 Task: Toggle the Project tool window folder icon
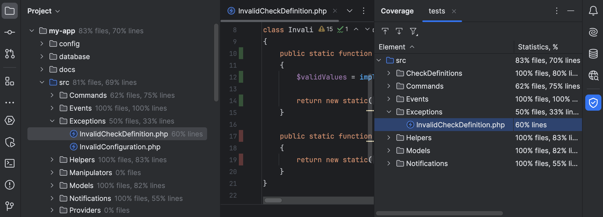tap(10, 11)
